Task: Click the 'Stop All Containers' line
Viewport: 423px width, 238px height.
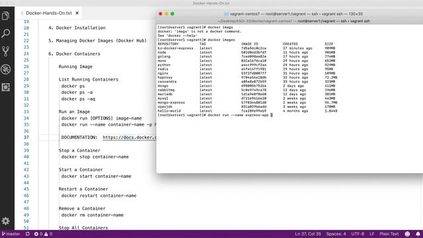Action: click(x=83, y=227)
